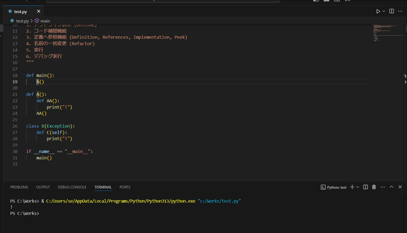Click test.py in the breadcrumb
The image size is (407, 233).
click(x=22, y=21)
